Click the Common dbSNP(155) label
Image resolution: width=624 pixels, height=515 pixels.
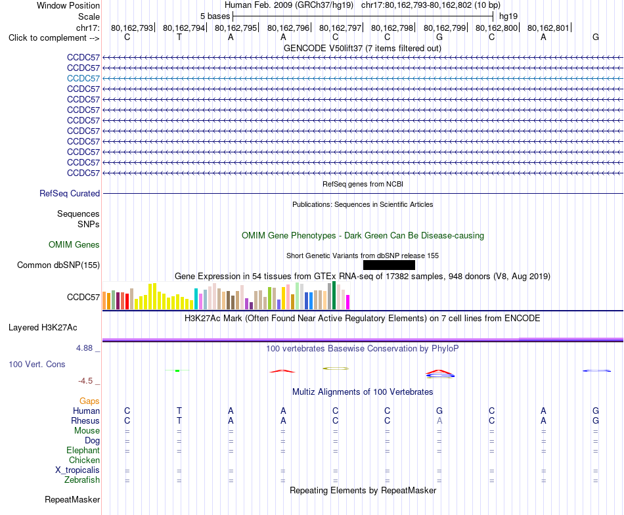pos(58,265)
